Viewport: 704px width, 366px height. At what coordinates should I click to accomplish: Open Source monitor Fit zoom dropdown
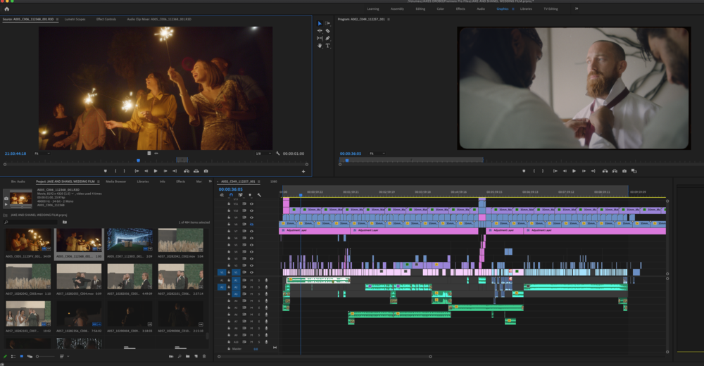41,153
